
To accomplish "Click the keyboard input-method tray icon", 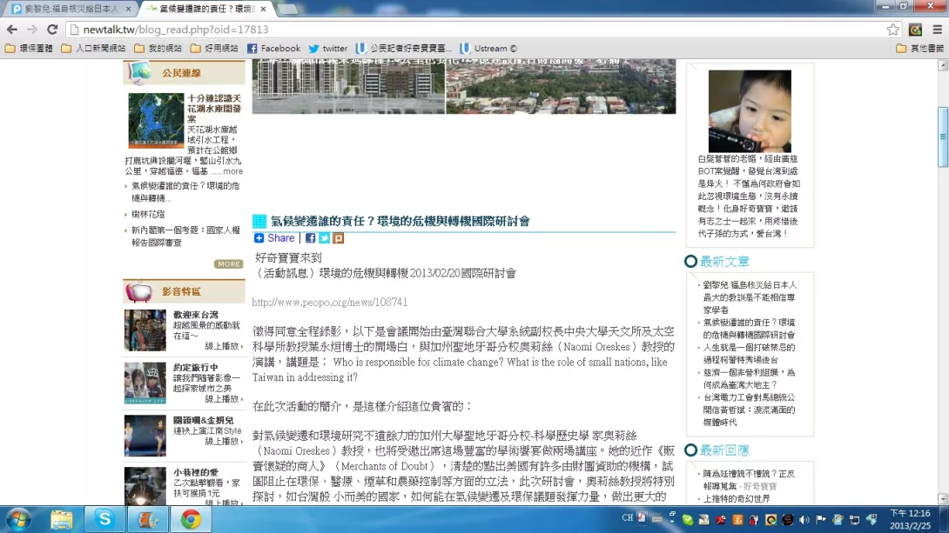I will click(x=656, y=518).
